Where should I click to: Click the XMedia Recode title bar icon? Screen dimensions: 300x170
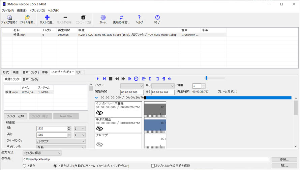(x=4, y=4)
